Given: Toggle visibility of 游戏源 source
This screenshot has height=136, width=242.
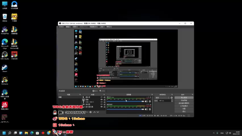Looking at the screenshot, I should click(102, 104).
